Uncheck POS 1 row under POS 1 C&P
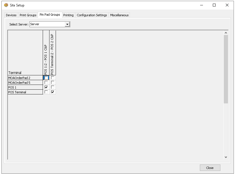This screenshot has height=174, width=235. pyautogui.click(x=46, y=87)
